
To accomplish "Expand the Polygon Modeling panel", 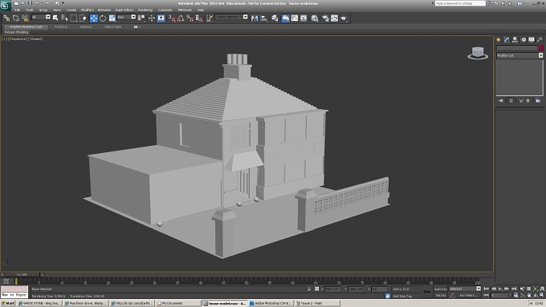I will pyautogui.click(x=17, y=32).
